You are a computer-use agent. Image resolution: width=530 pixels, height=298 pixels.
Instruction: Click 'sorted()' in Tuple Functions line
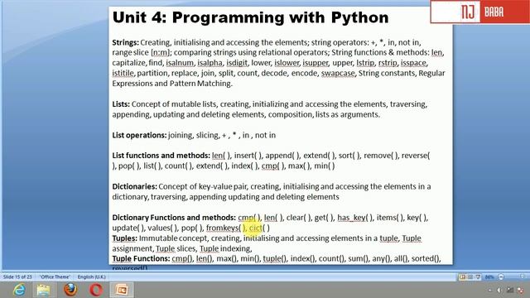[426, 258]
